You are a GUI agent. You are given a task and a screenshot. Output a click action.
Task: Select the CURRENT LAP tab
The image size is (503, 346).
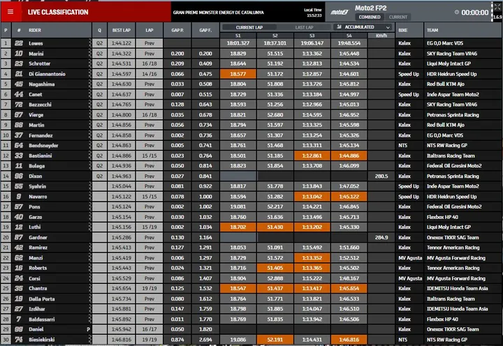(x=249, y=27)
